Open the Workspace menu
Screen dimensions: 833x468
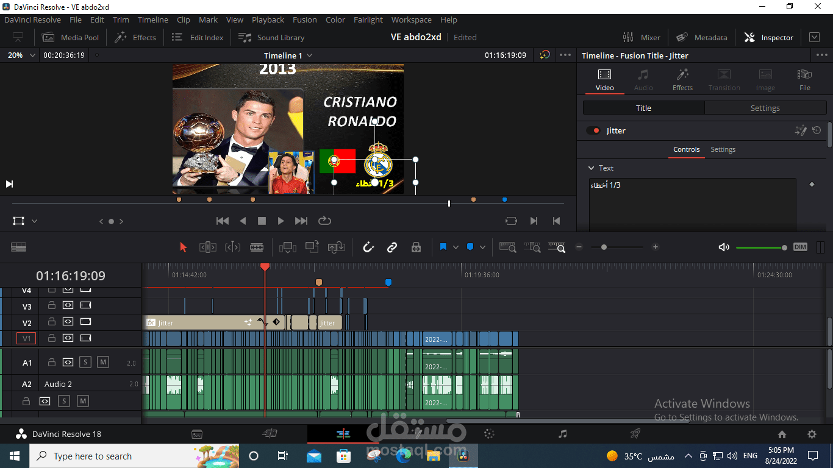click(x=411, y=19)
